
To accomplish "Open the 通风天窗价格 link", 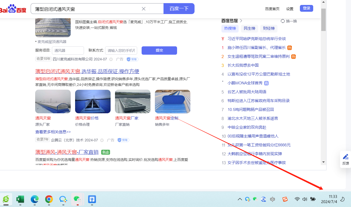I will pos(87,118).
